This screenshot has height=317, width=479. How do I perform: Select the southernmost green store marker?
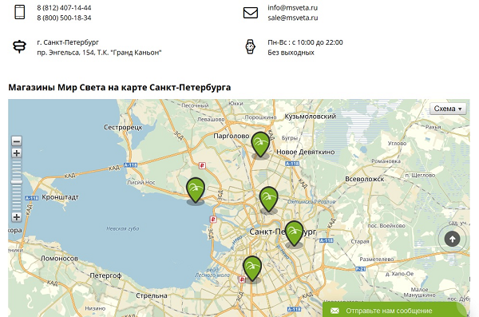(252, 268)
